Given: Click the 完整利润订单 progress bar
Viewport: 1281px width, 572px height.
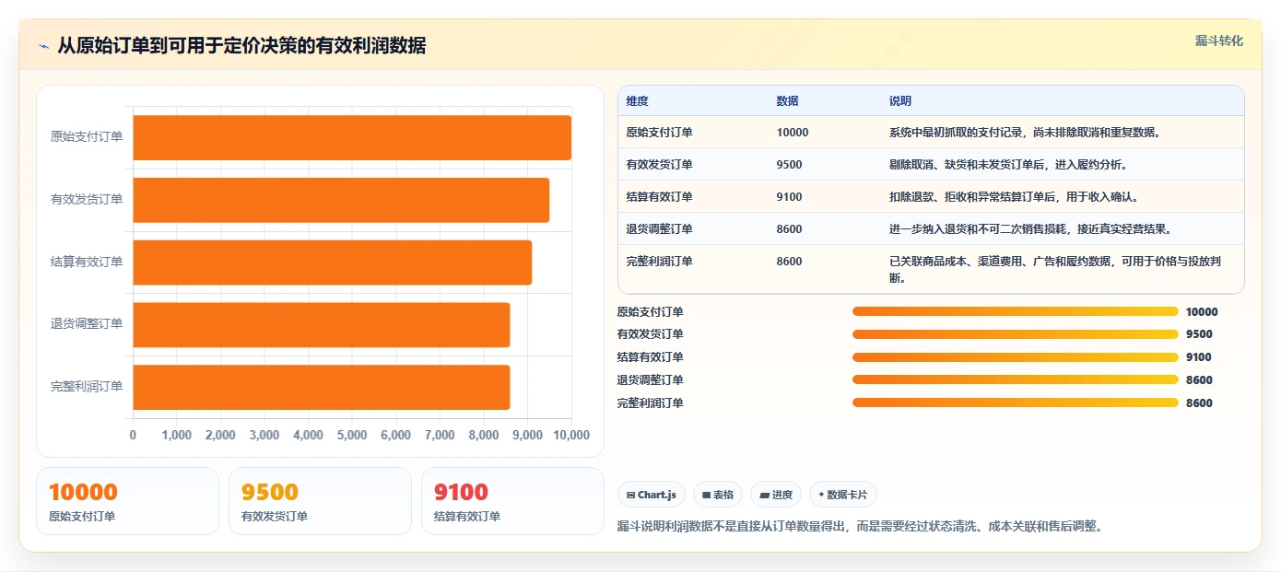Looking at the screenshot, I should click(1016, 403).
